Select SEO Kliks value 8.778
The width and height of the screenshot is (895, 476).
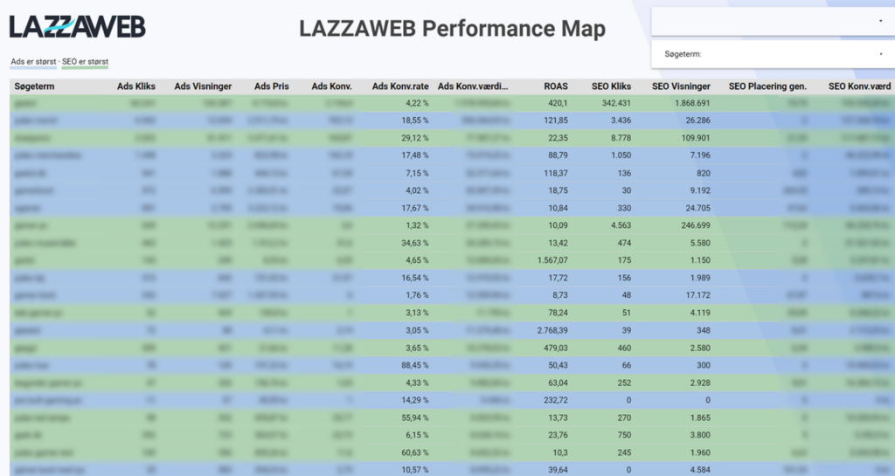tap(621, 138)
